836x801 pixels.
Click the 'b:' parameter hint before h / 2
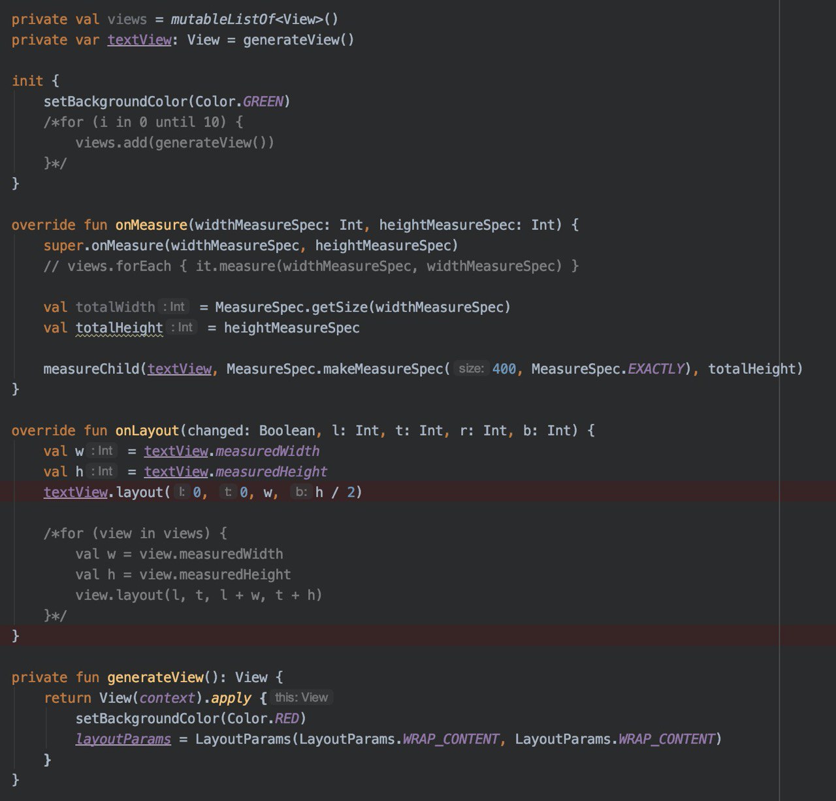coord(301,492)
